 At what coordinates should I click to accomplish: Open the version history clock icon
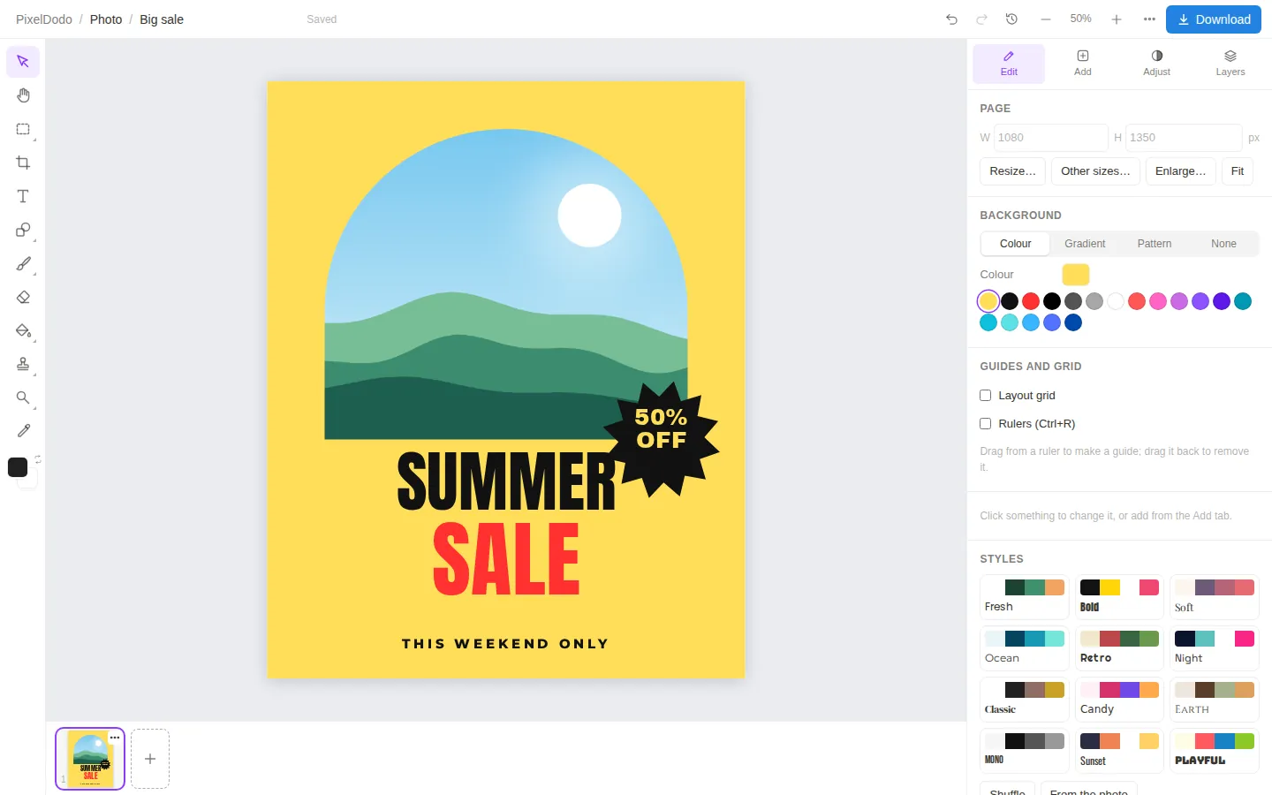coord(1012,19)
